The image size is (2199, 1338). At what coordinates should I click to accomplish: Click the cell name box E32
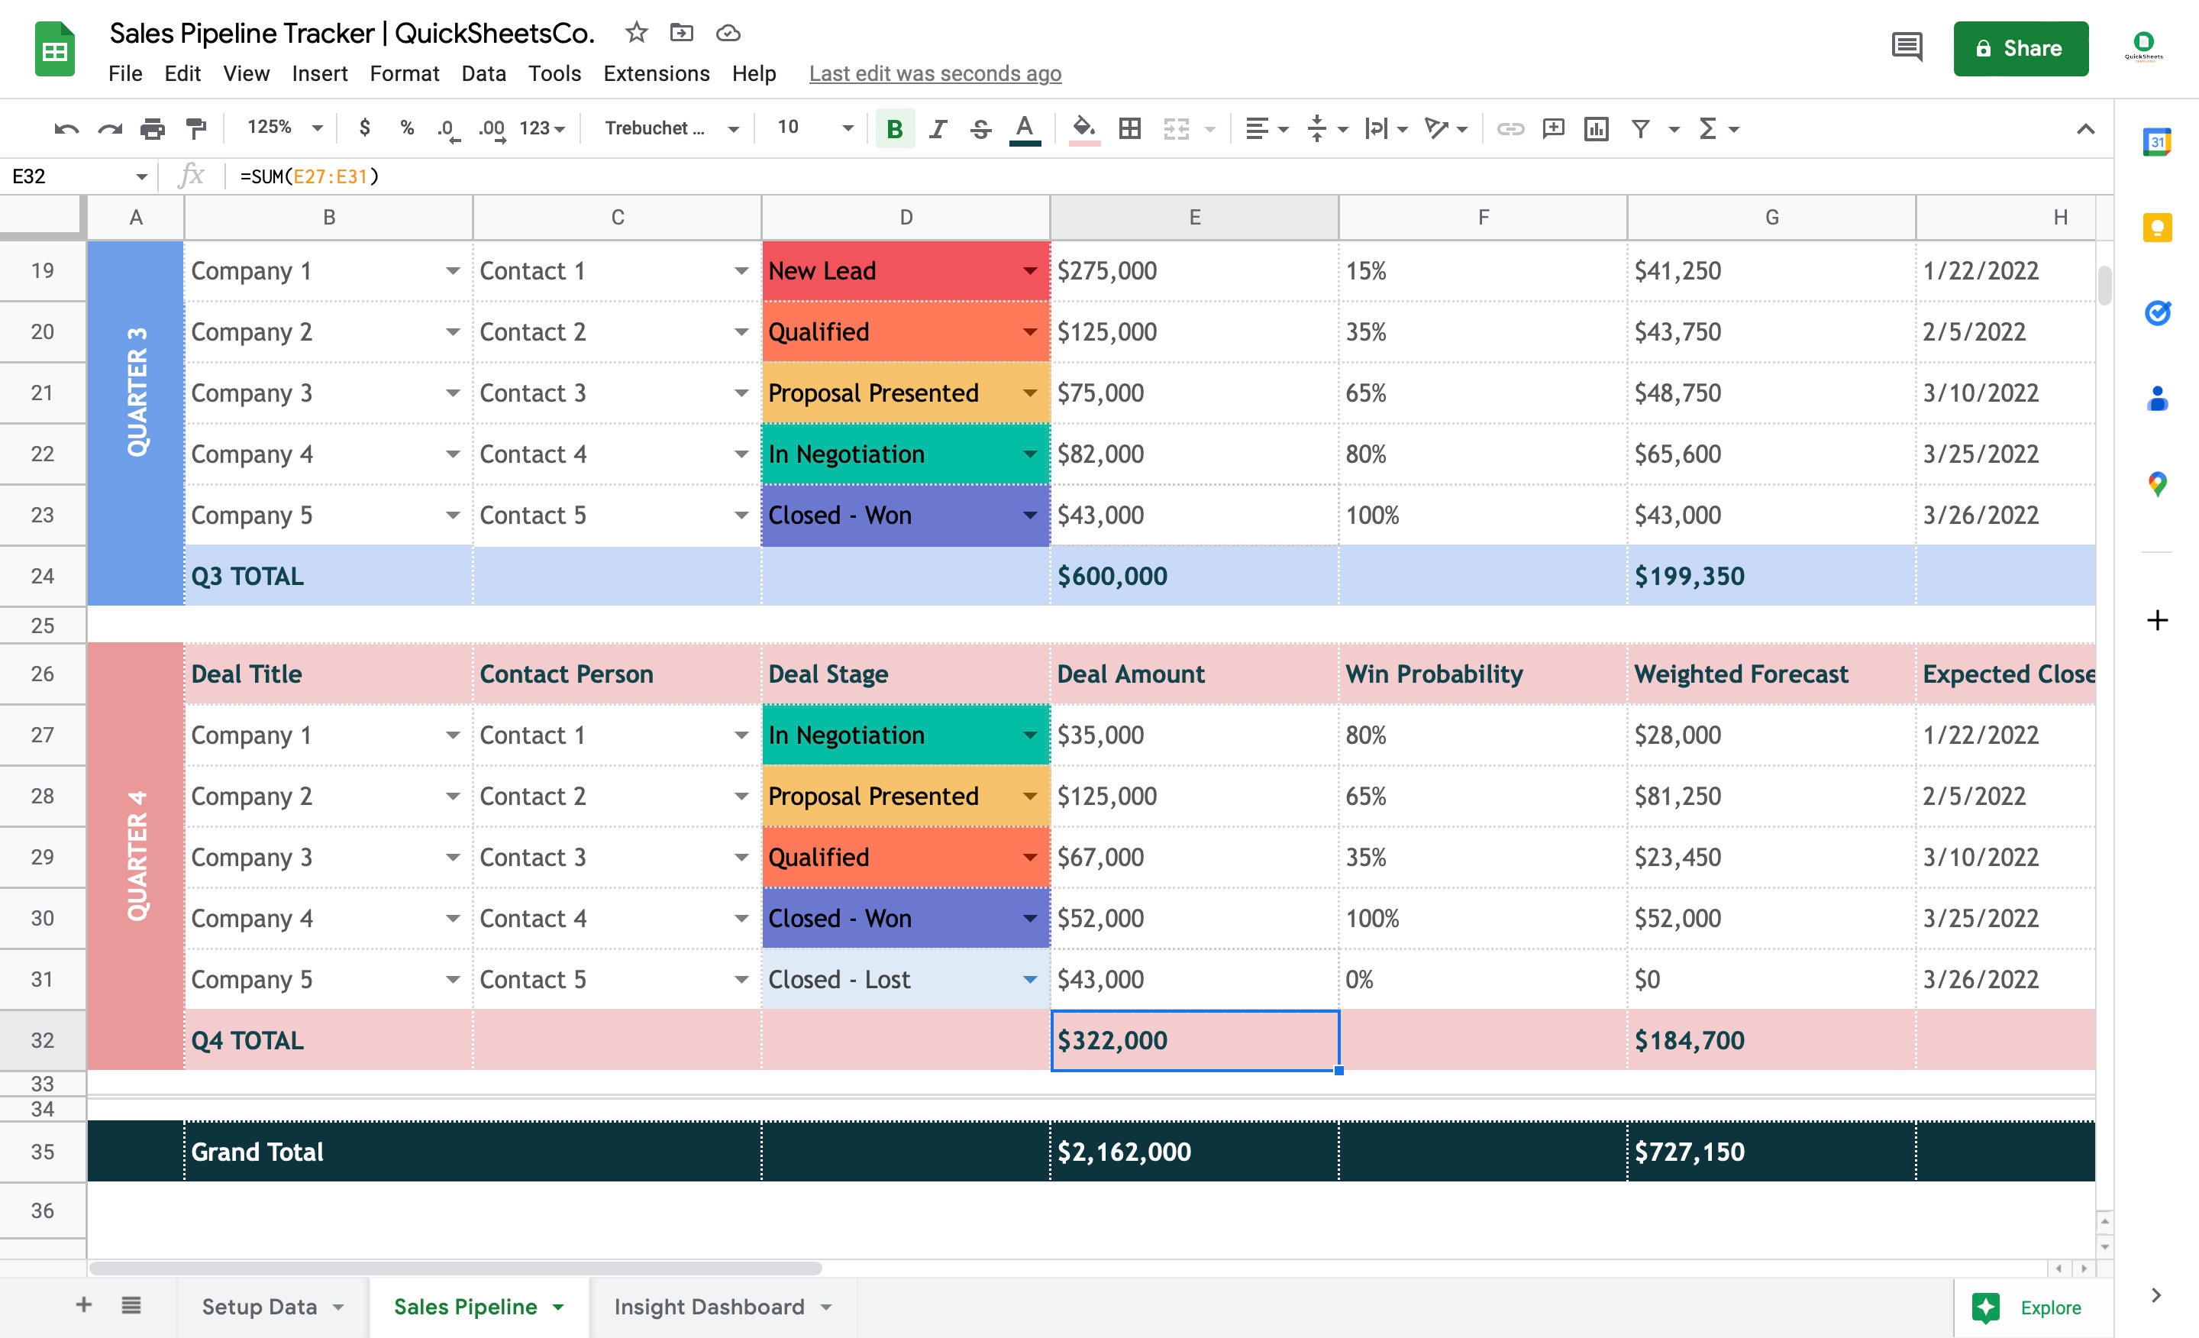click(77, 176)
